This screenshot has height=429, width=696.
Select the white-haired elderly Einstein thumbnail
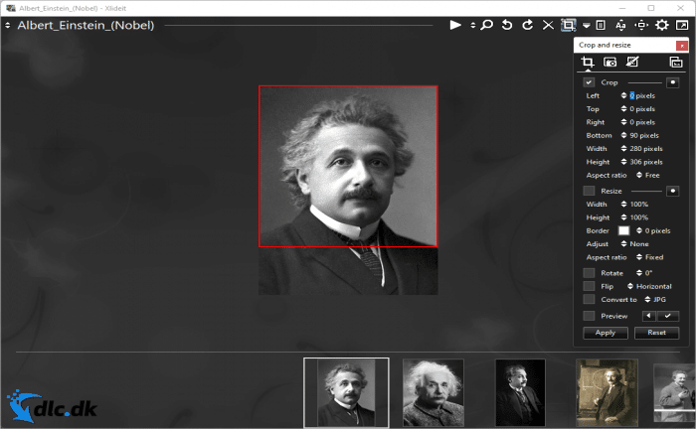click(x=434, y=392)
